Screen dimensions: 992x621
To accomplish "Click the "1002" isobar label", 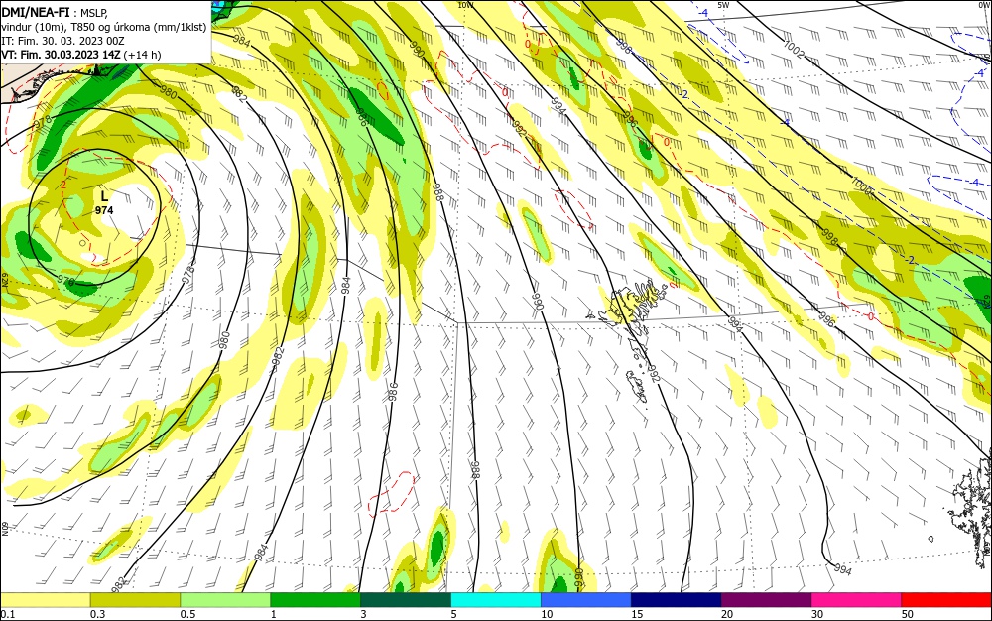I will 794,50.
